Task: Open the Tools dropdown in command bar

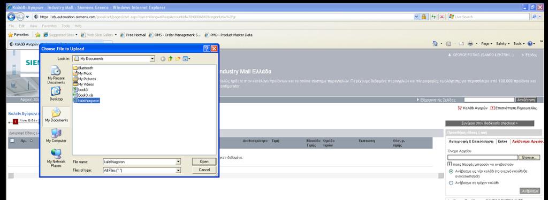Action: (x=519, y=44)
